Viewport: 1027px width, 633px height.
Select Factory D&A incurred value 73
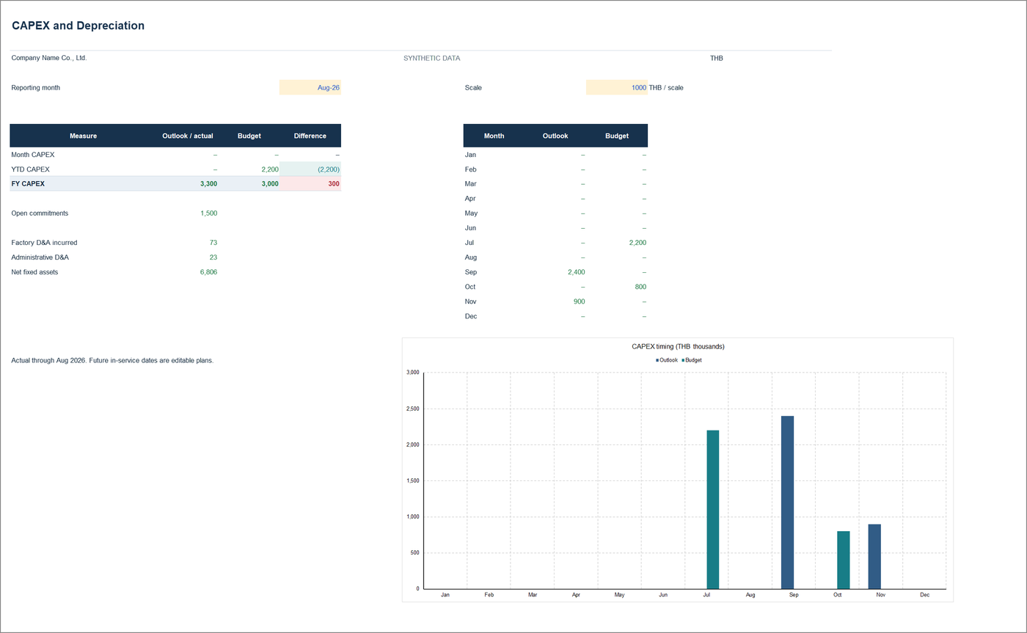click(x=213, y=243)
